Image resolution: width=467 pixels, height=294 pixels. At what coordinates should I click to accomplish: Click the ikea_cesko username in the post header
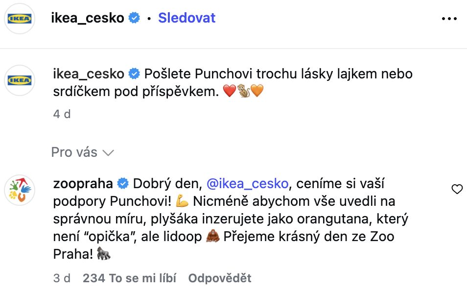(x=88, y=18)
